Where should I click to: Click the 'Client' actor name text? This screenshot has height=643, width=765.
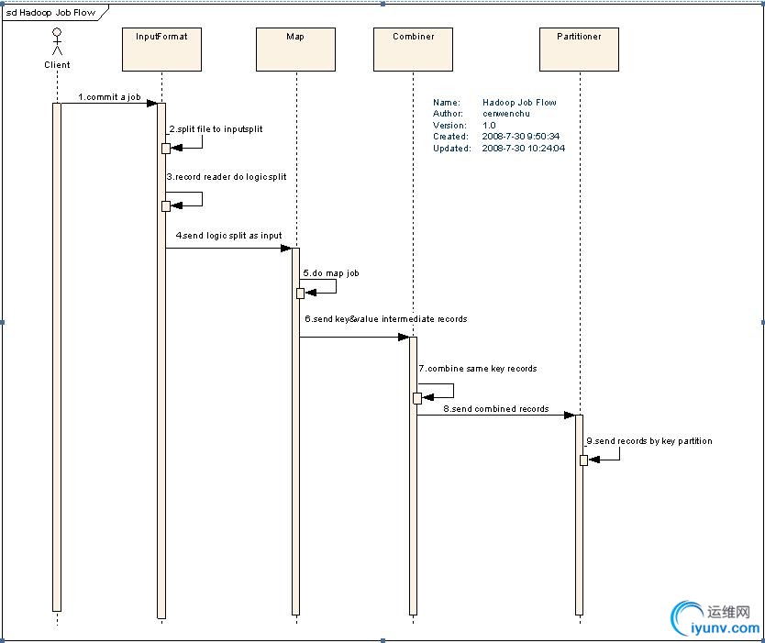57,64
